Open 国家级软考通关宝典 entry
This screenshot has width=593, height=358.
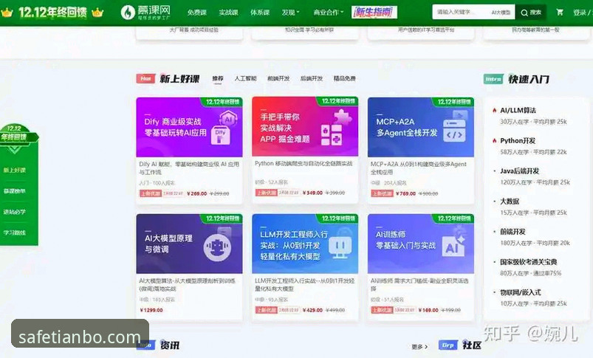click(528, 261)
